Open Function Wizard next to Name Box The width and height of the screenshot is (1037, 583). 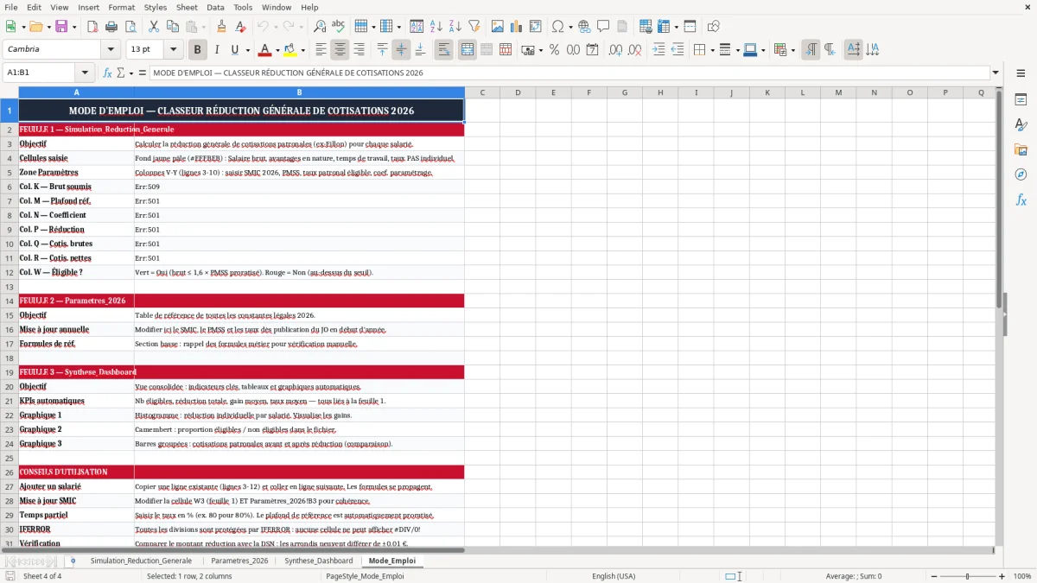(x=108, y=73)
